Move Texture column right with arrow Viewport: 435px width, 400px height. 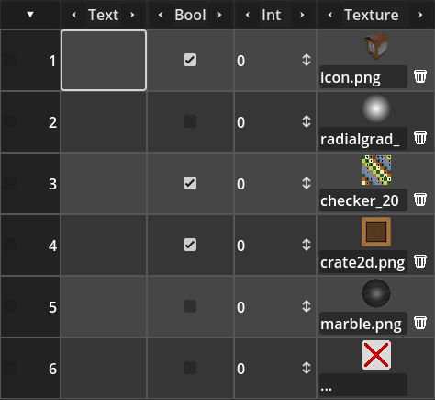[x=420, y=15]
